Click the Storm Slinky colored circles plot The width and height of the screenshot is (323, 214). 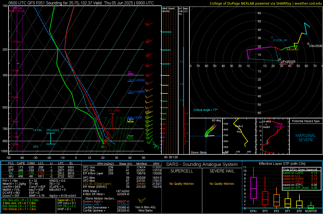tap(210, 130)
